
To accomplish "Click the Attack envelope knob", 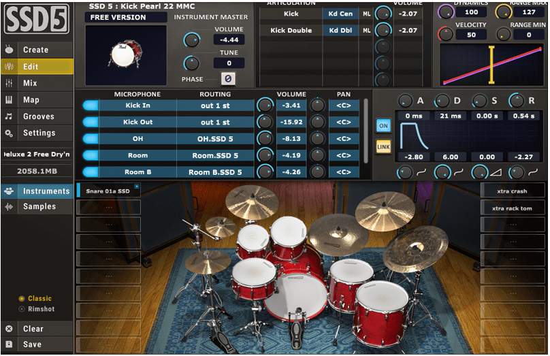I will pyautogui.click(x=407, y=101).
